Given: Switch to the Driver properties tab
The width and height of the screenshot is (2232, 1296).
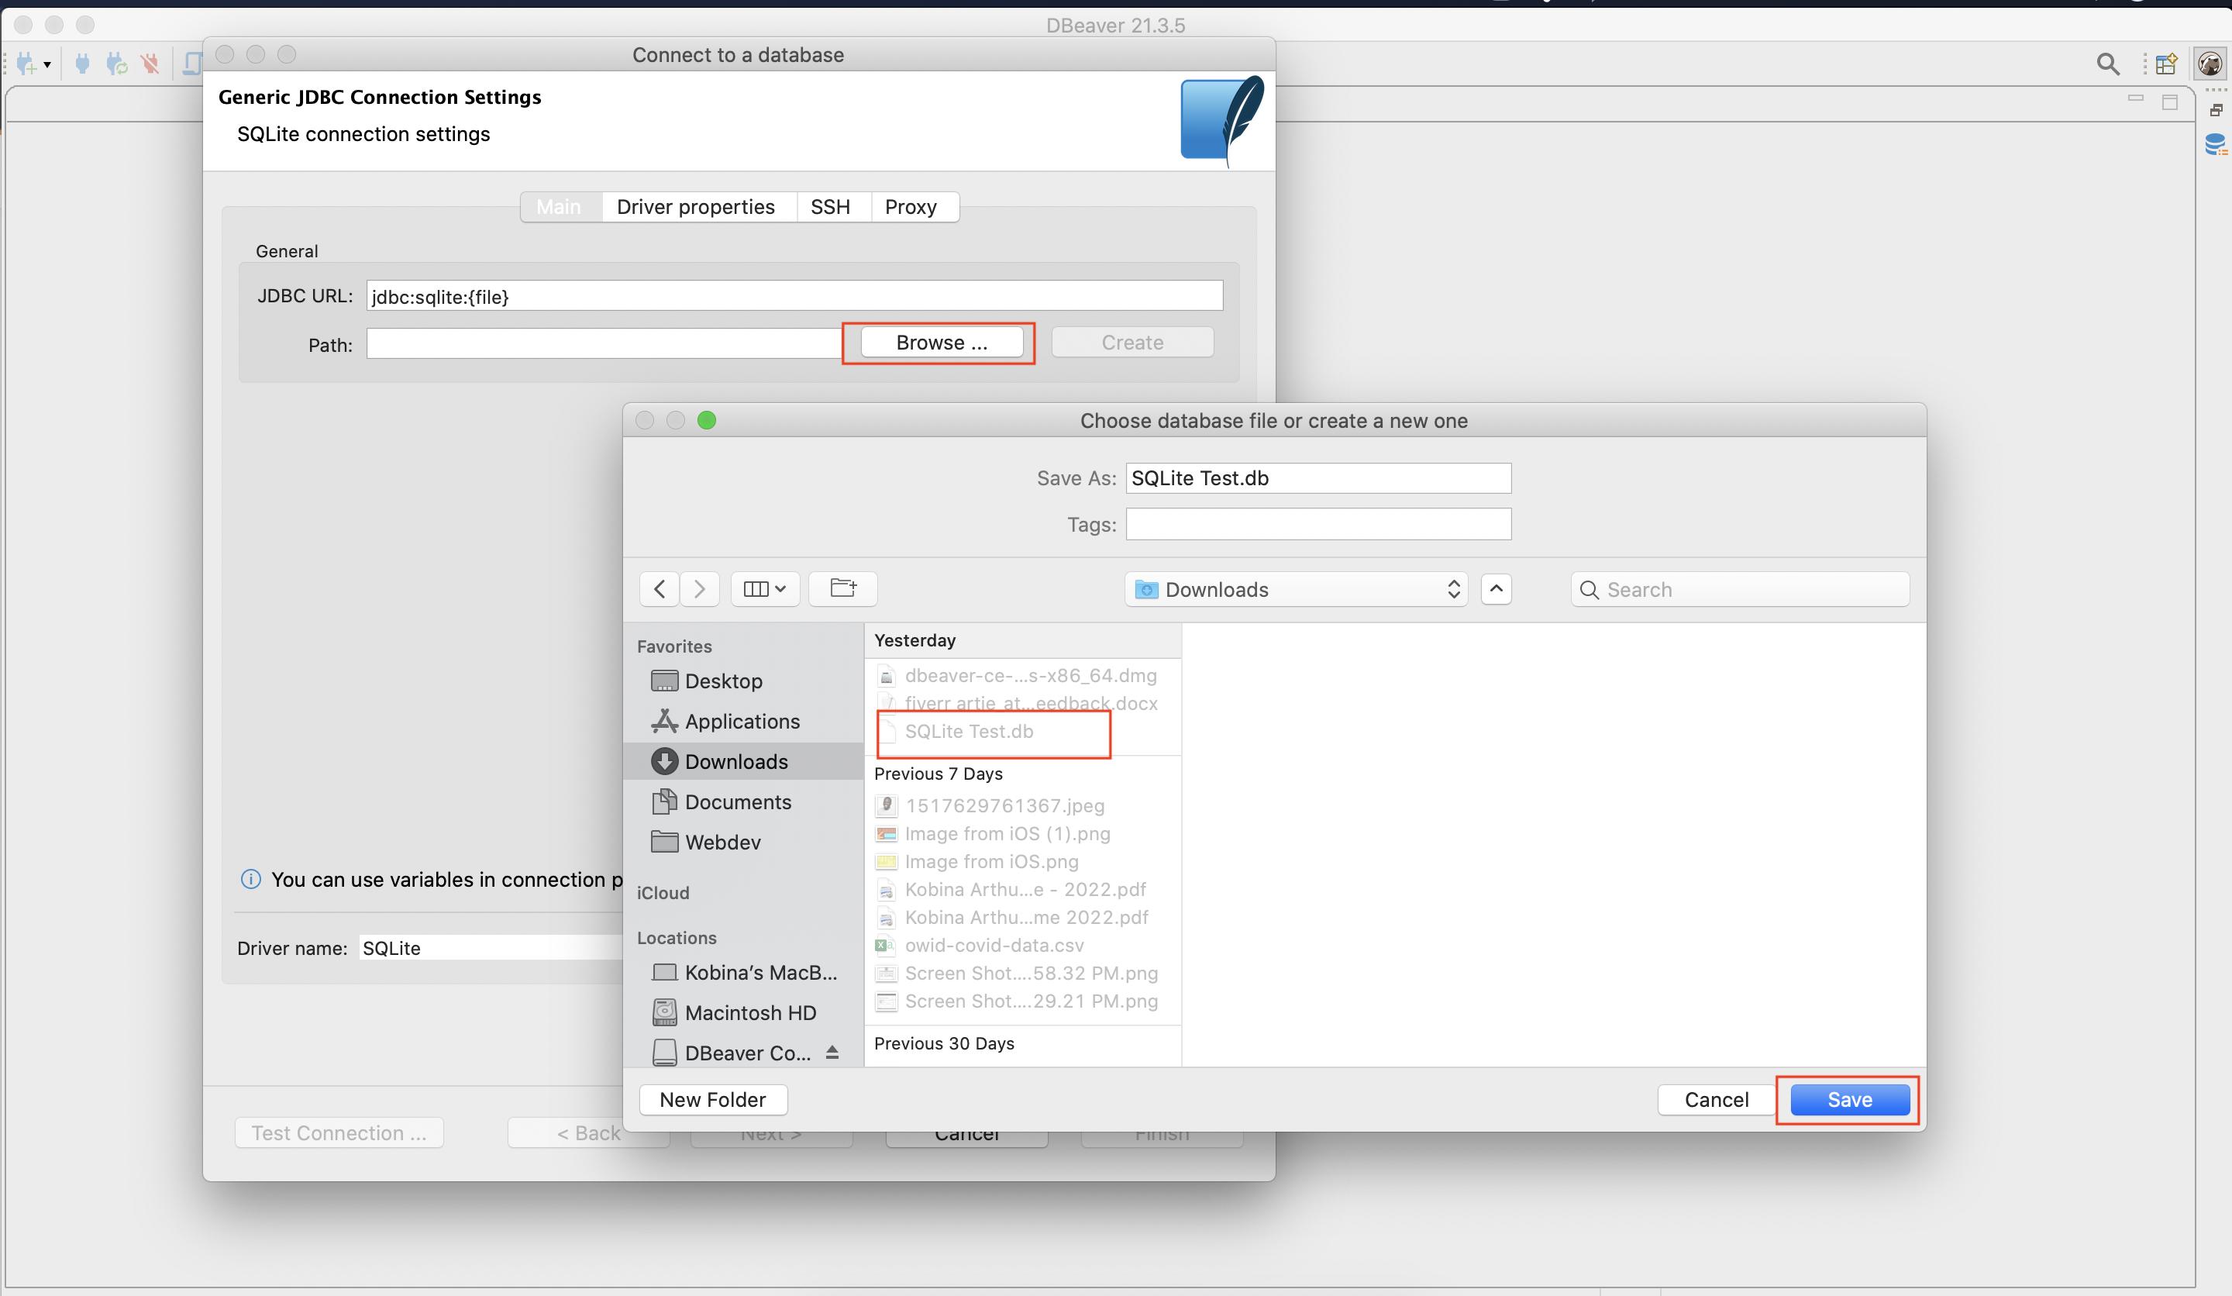Looking at the screenshot, I should click(x=695, y=206).
